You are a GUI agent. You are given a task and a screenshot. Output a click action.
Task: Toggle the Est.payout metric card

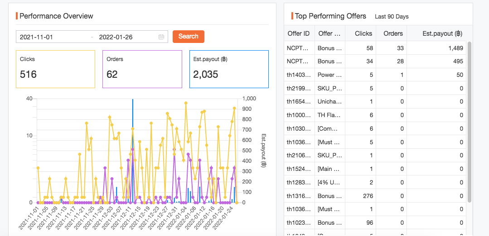(x=229, y=69)
